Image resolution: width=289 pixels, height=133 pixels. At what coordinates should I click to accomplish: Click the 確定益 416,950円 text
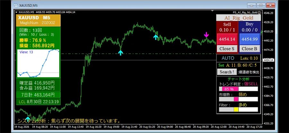pyautogui.click(x=37, y=83)
